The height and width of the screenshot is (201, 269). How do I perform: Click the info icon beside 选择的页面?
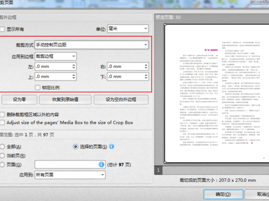[111, 147]
